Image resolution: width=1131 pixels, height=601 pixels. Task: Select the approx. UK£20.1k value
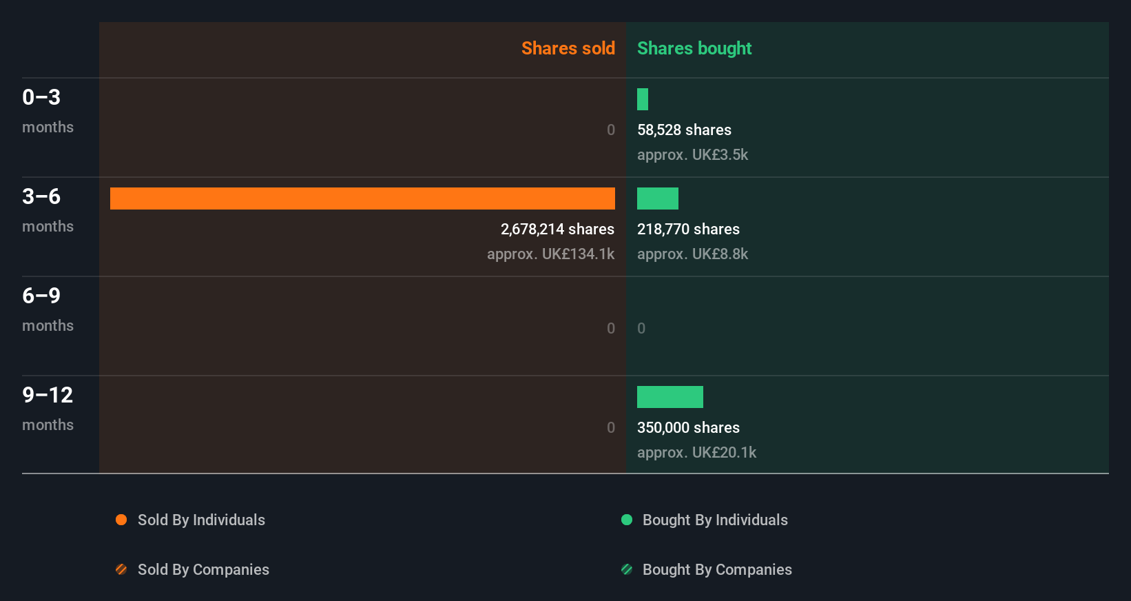[x=696, y=452]
